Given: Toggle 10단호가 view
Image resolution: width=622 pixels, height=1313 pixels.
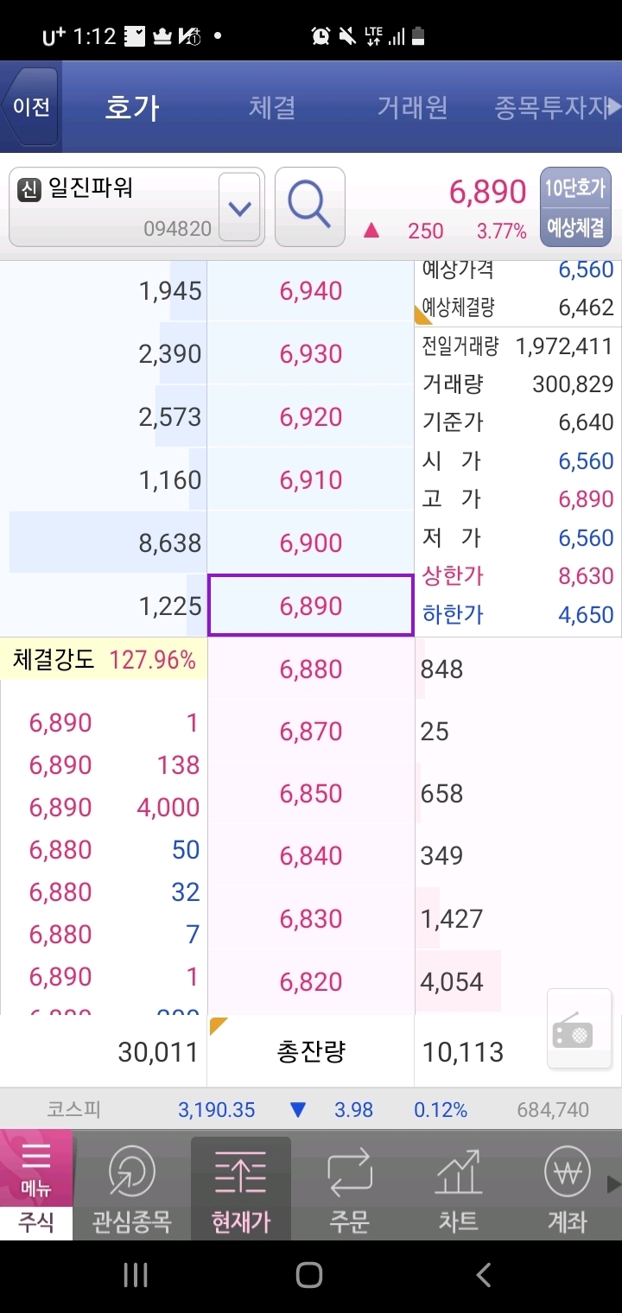Looking at the screenshot, I should [575, 187].
